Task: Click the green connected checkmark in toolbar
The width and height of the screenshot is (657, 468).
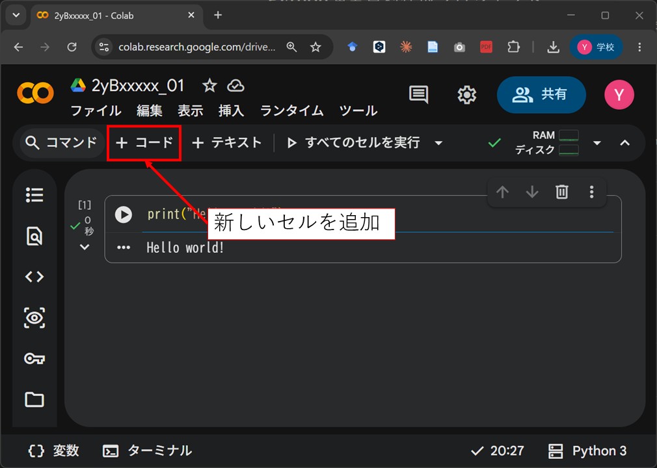Action: coord(494,143)
